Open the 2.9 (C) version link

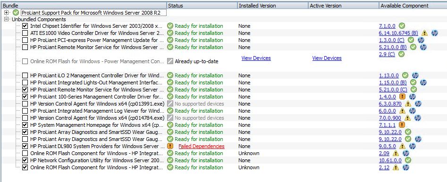point(387,54)
